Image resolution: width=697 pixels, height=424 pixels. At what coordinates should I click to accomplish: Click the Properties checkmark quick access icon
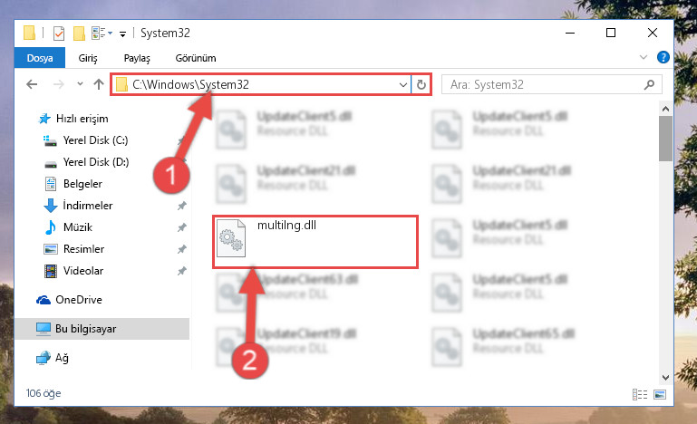[x=59, y=34]
